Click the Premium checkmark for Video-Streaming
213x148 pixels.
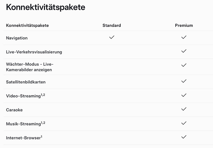184,95
